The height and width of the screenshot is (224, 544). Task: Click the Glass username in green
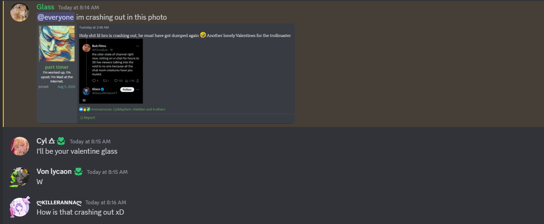[x=46, y=7]
